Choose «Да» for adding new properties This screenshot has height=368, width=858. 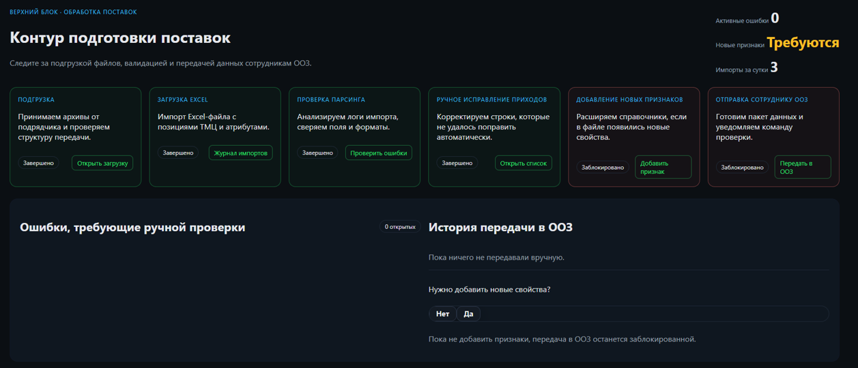pos(468,314)
